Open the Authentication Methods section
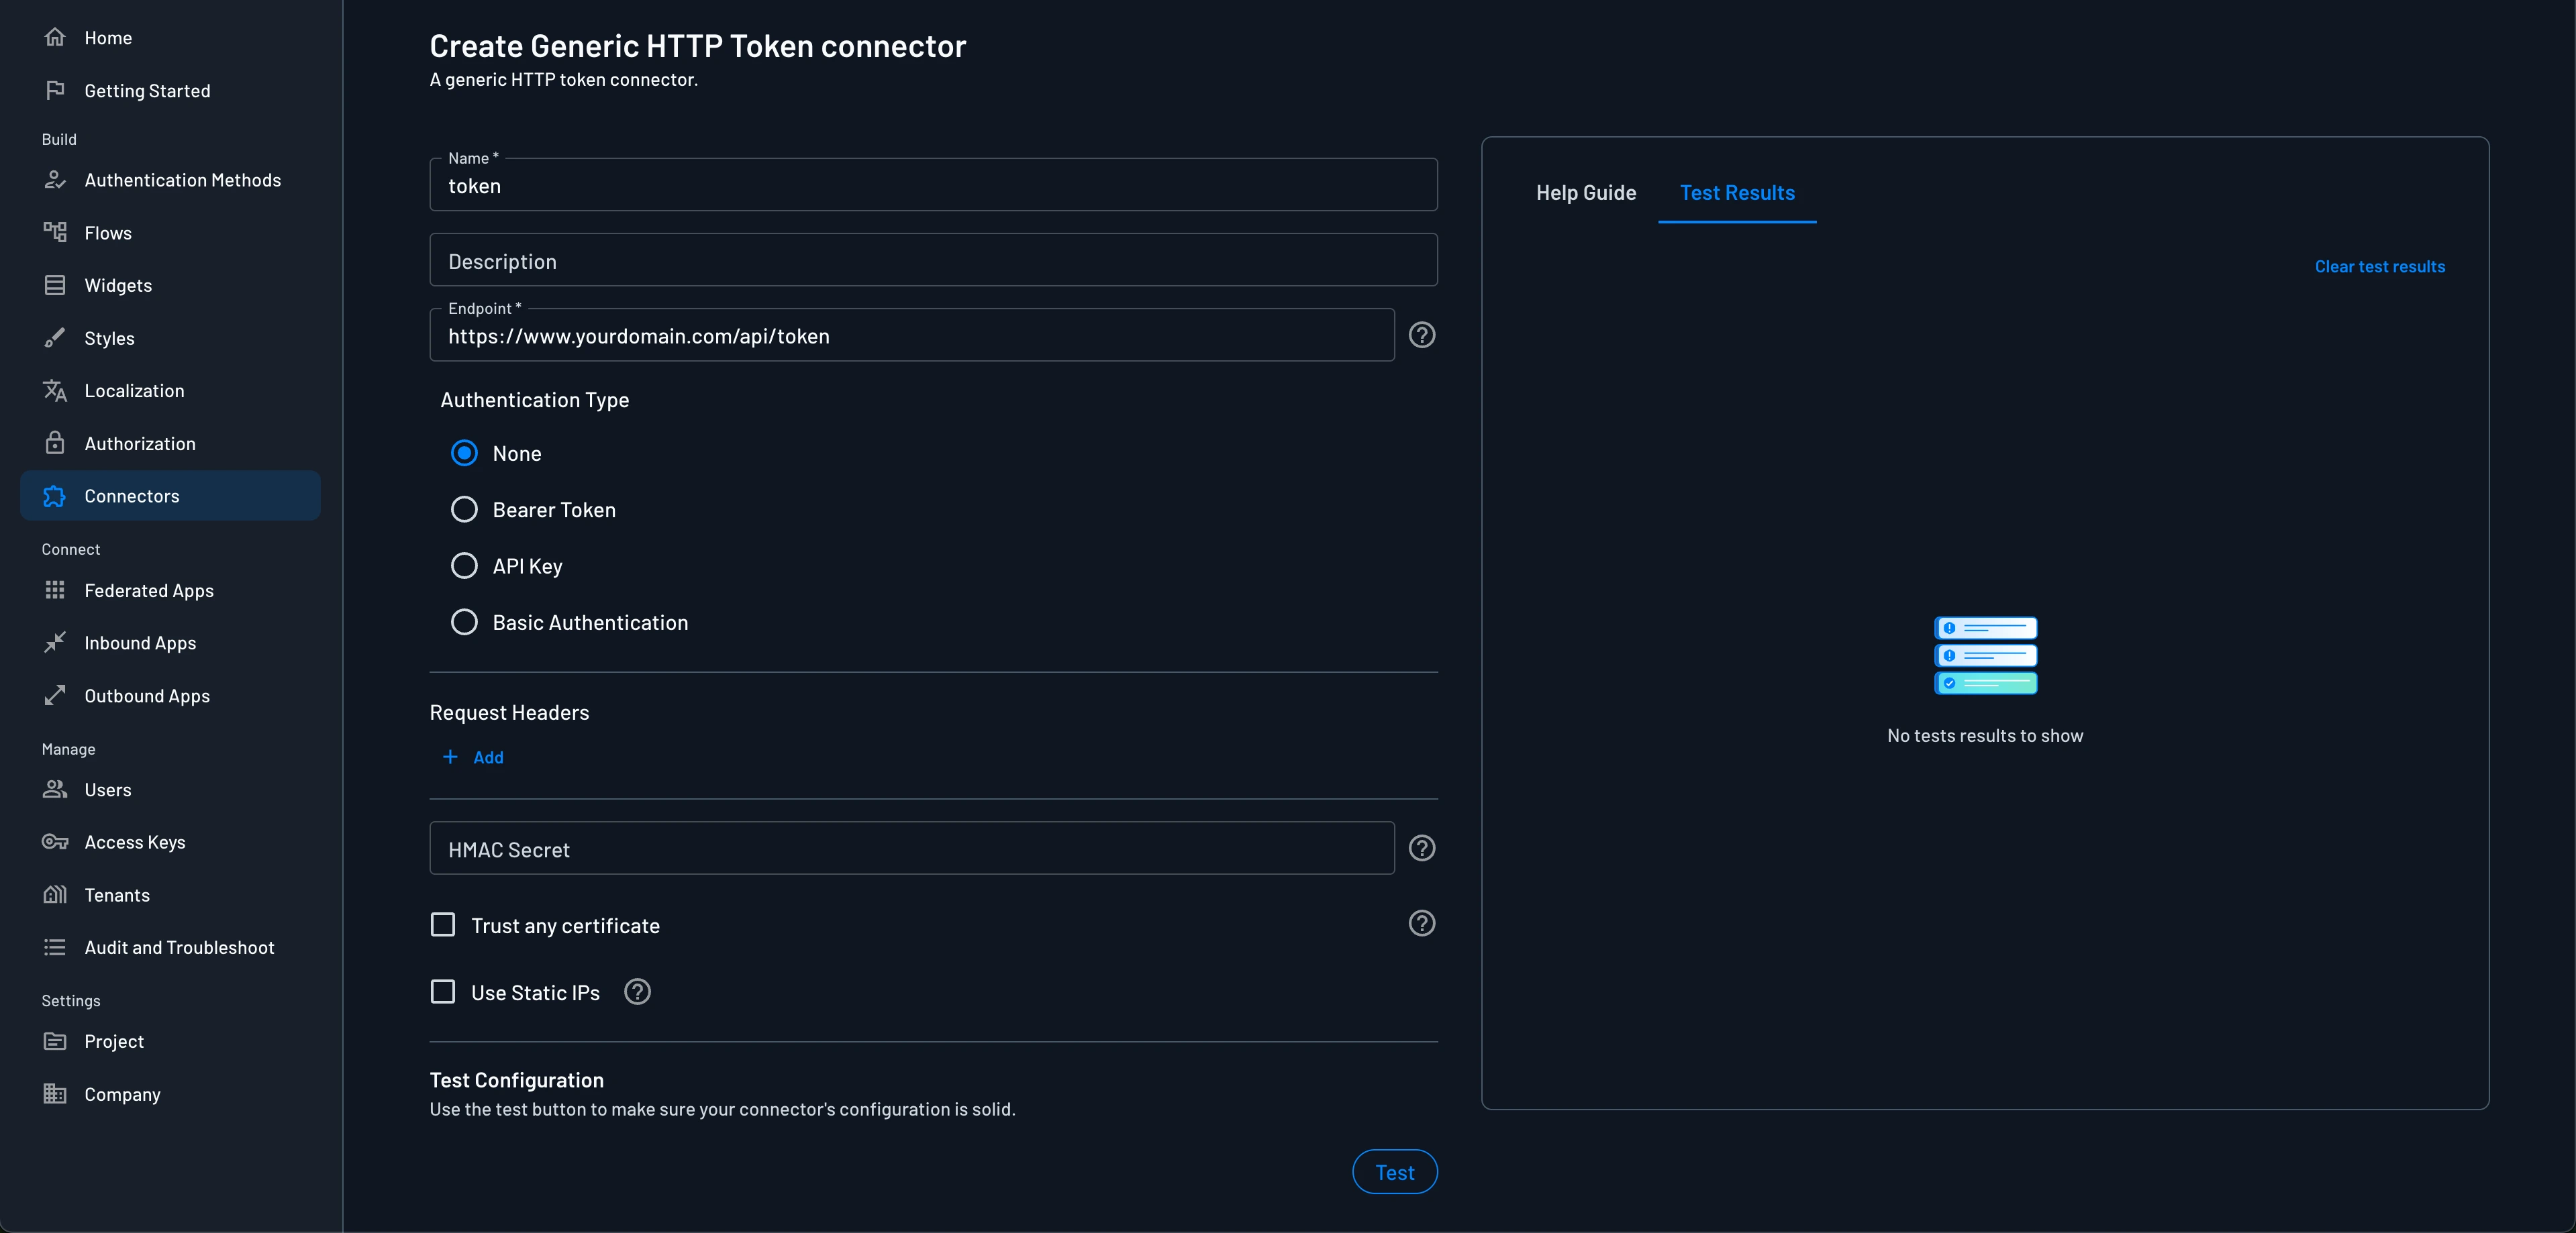Viewport: 2576px width, 1233px height. click(182, 180)
